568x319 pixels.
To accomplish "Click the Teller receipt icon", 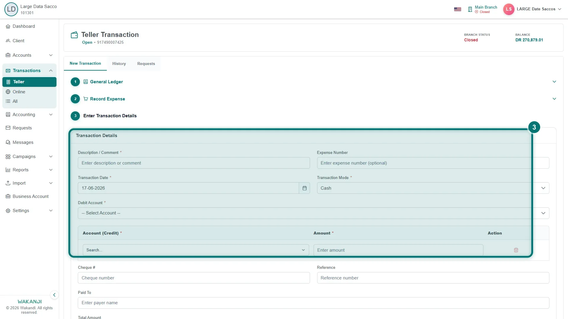I will click(x=8, y=82).
